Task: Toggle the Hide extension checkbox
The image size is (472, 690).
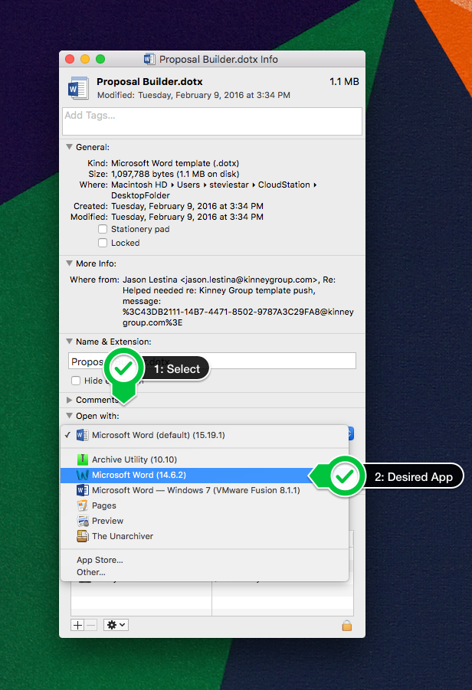Action: coord(76,381)
